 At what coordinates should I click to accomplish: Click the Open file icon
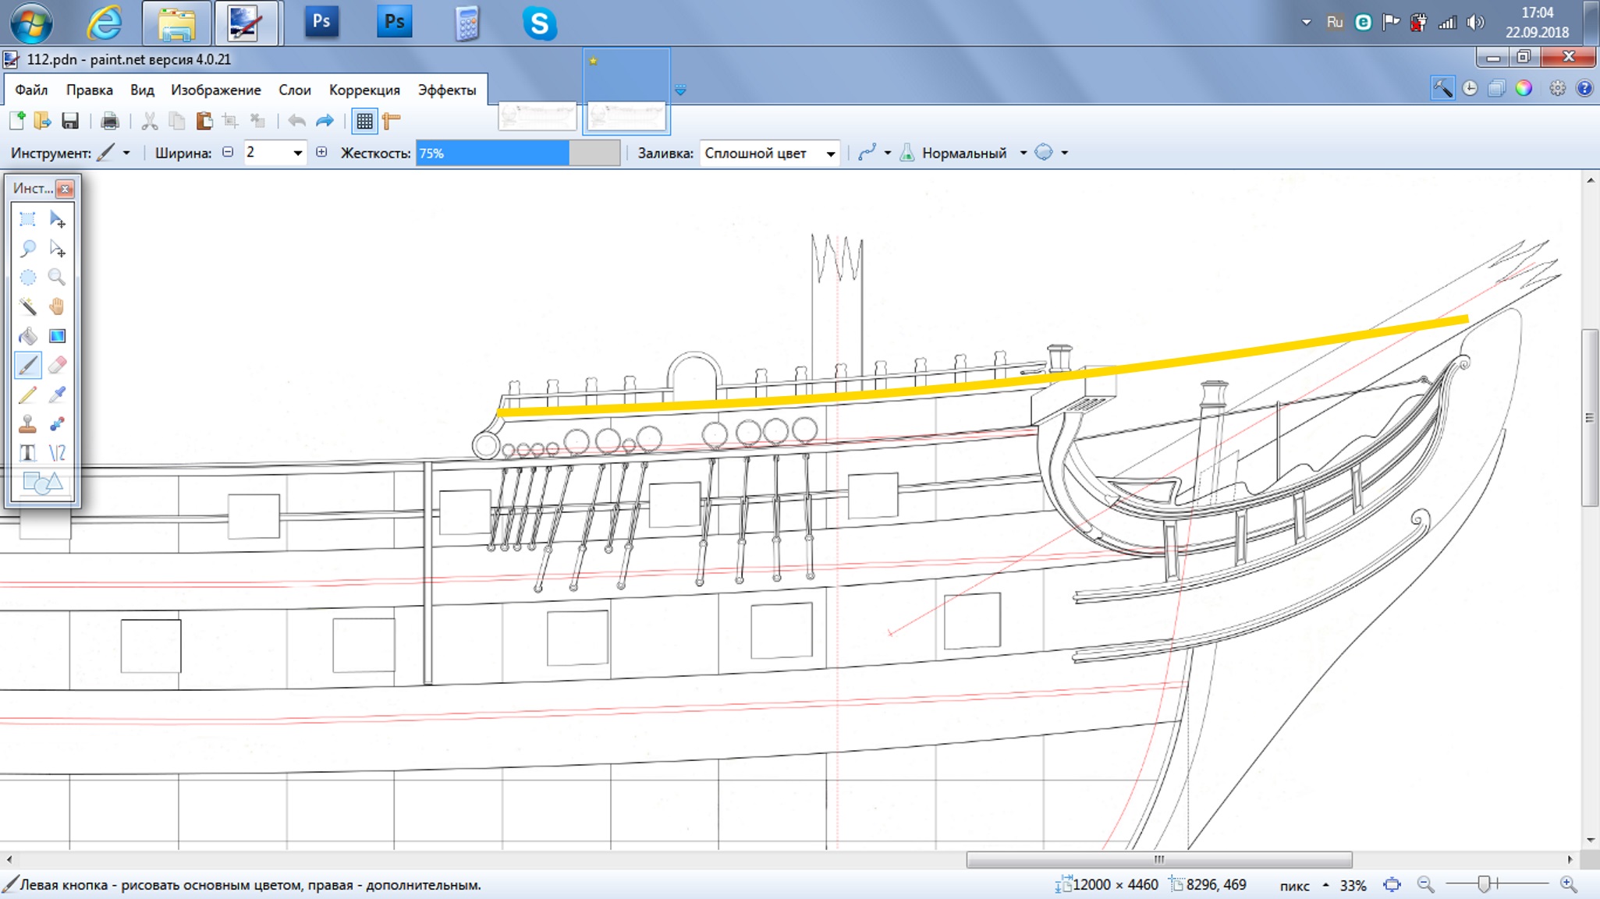coord(43,121)
